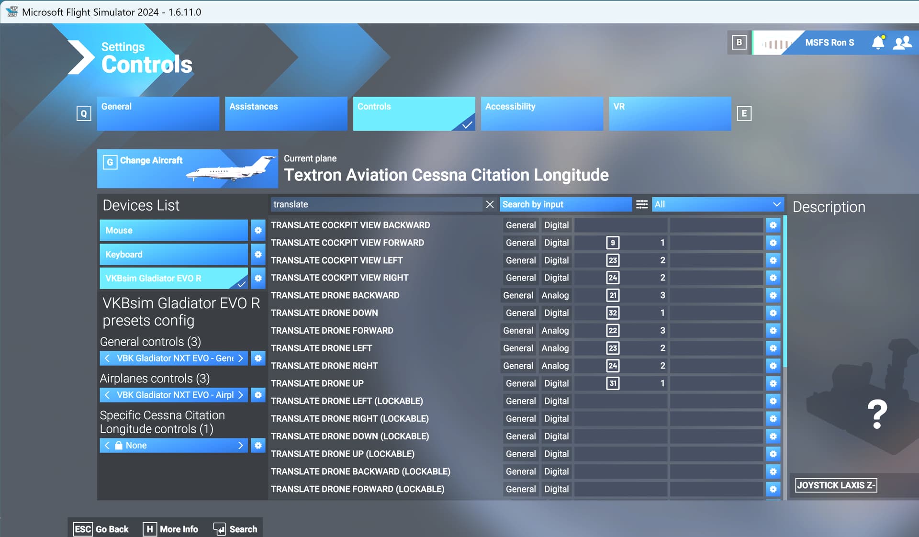This screenshot has height=537, width=919.
Task: Open gear settings for Keyboard device
Action: 258,254
